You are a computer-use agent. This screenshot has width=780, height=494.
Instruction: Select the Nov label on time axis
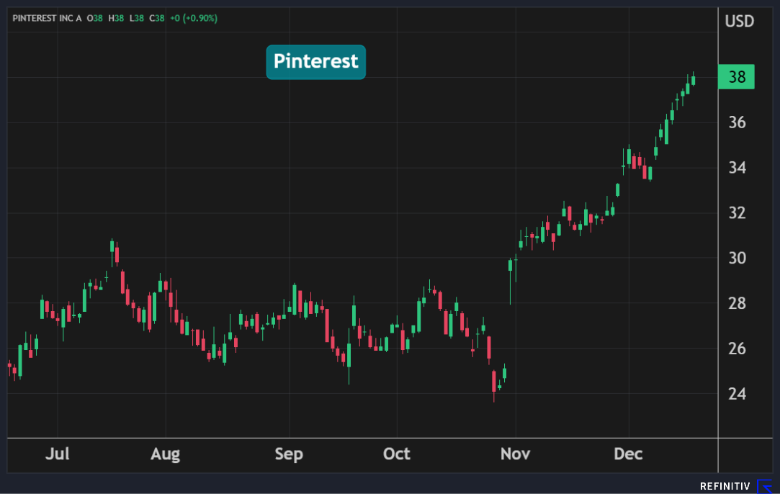[515, 454]
